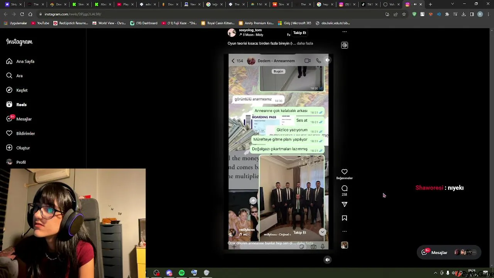The width and height of the screenshot is (494, 278).
Task: Open obs.halic.edu.tr bookmark
Action: [333, 23]
